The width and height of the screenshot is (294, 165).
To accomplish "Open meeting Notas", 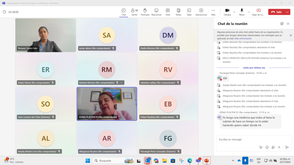I will pyautogui.click(x=178, y=12).
